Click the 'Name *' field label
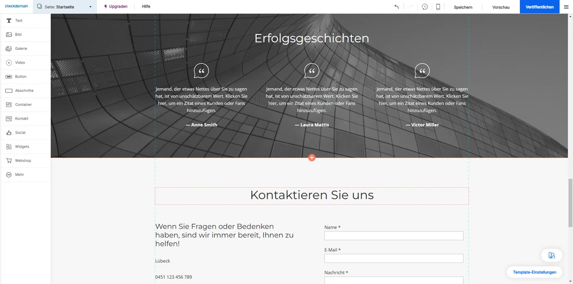The height and width of the screenshot is (284, 573). point(332,227)
